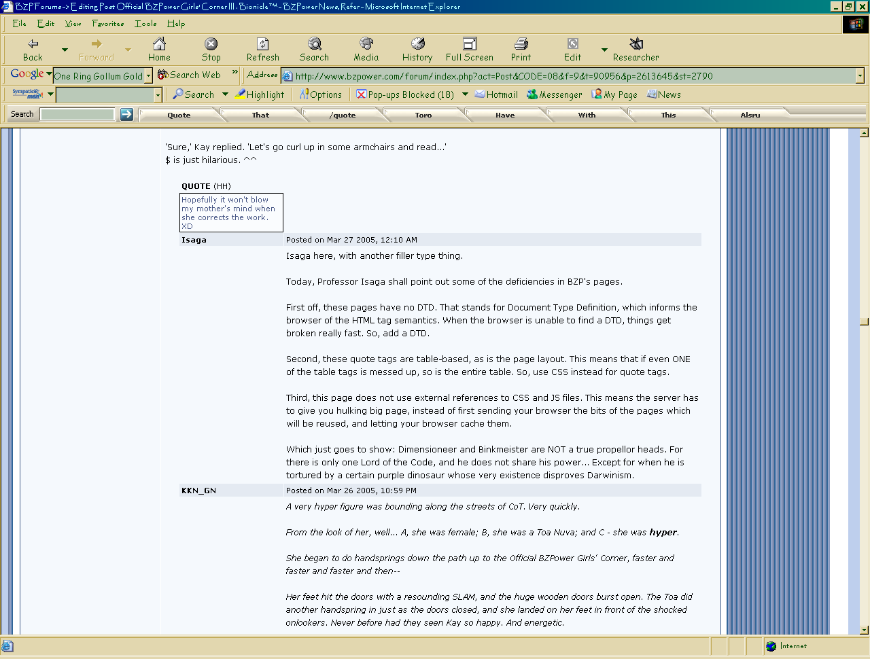Open the Edit menu

[x=46, y=23]
